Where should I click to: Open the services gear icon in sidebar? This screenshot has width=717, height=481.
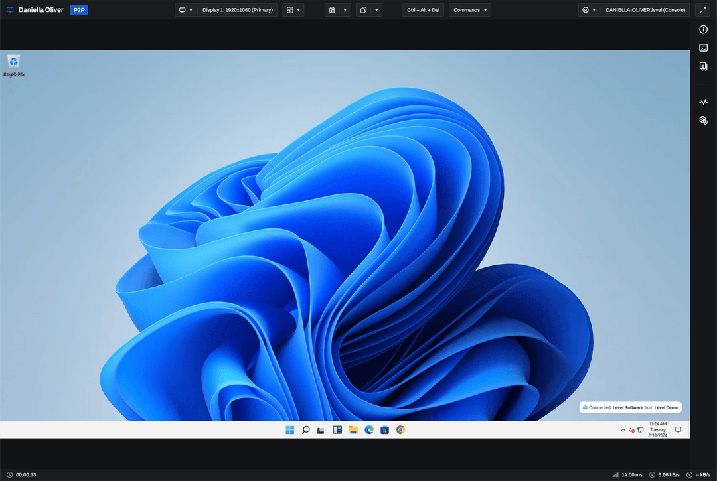coord(703,120)
